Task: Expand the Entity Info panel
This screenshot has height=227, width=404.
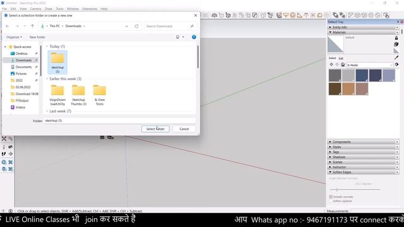Action: [x=364, y=27]
